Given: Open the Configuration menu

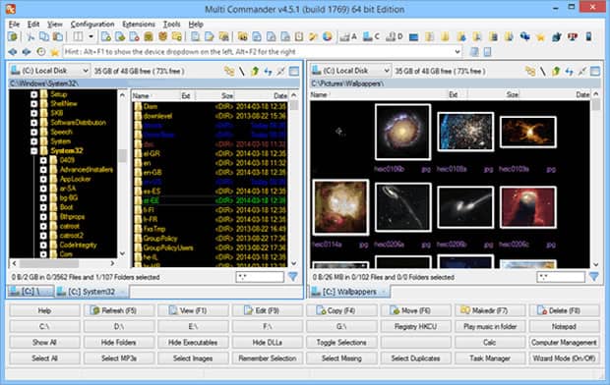Looking at the screenshot, I should click(x=92, y=25).
